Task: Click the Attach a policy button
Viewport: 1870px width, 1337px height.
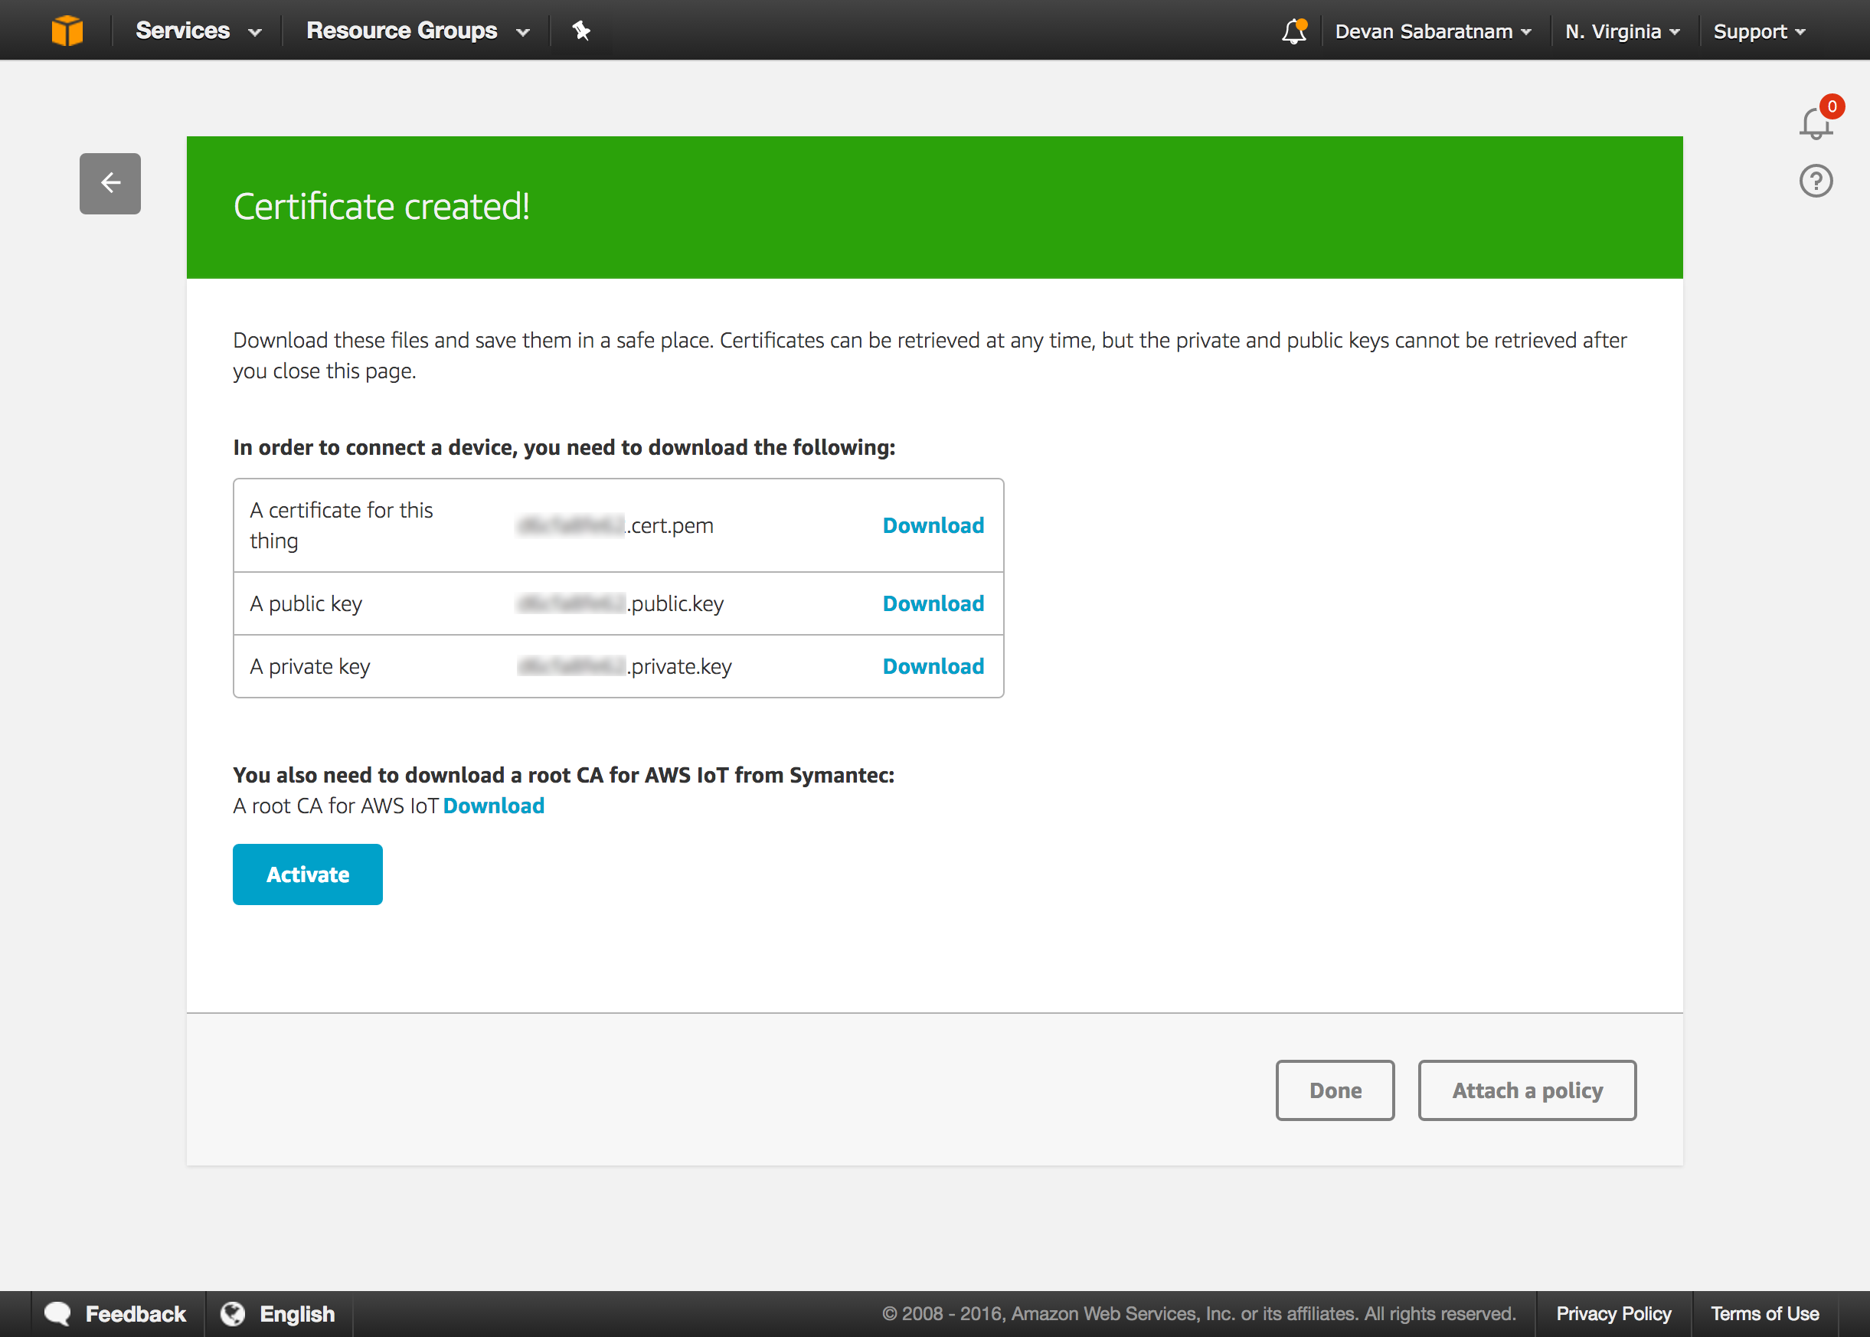Action: tap(1527, 1090)
